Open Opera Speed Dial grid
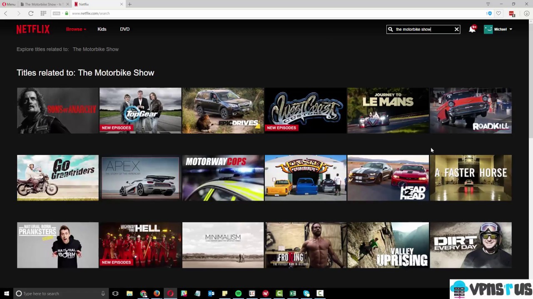Screen dimensions: 533x299 [x=43, y=13]
